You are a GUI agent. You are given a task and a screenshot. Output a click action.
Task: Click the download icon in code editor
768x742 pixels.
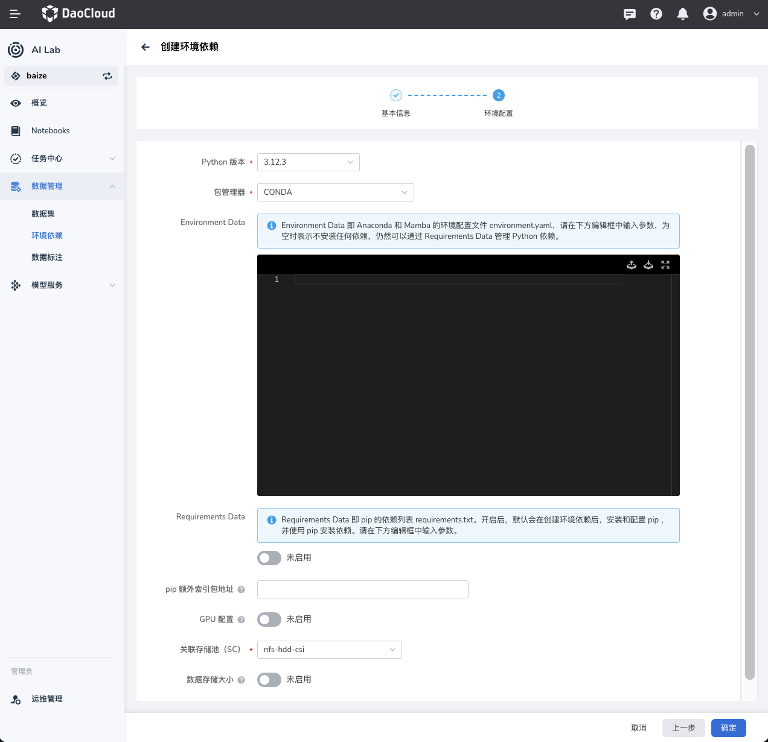(648, 265)
